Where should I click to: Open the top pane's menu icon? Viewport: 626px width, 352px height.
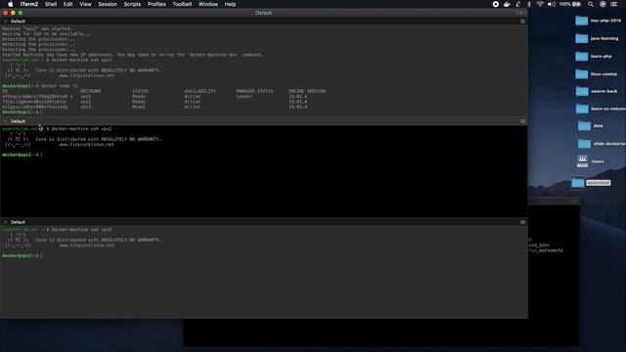pos(522,22)
